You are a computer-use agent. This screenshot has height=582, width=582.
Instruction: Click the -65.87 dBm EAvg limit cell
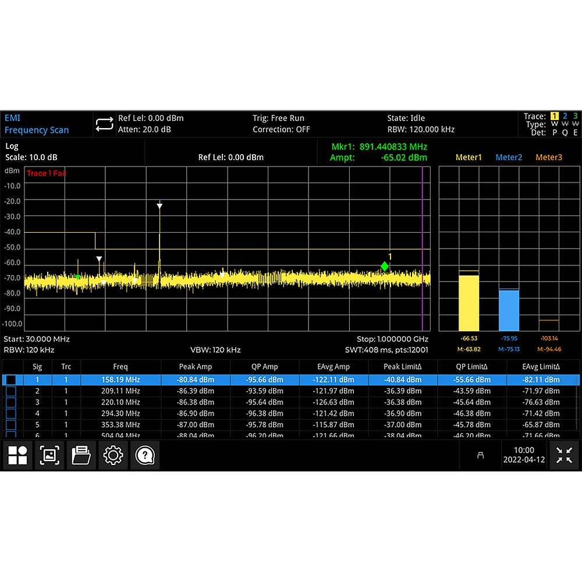click(x=541, y=425)
